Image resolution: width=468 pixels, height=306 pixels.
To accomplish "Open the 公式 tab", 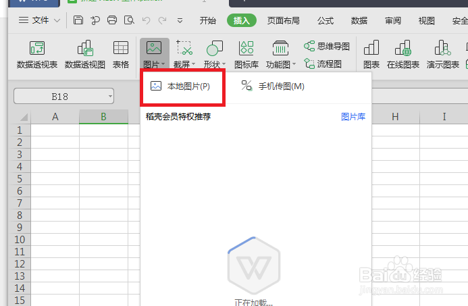I will [326, 20].
